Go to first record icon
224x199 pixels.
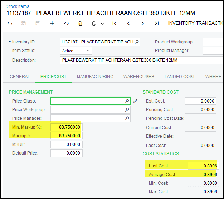click(114, 23)
